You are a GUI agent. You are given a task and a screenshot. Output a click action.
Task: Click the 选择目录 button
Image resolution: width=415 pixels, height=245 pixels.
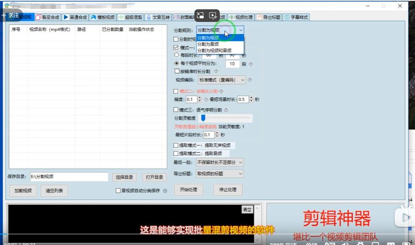[x=125, y=177]
